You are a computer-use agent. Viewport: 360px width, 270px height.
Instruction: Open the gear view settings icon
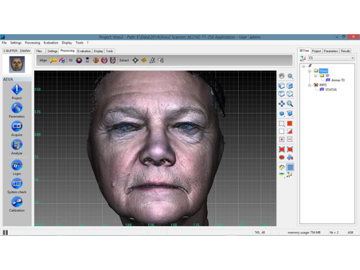tap(290, 76)
